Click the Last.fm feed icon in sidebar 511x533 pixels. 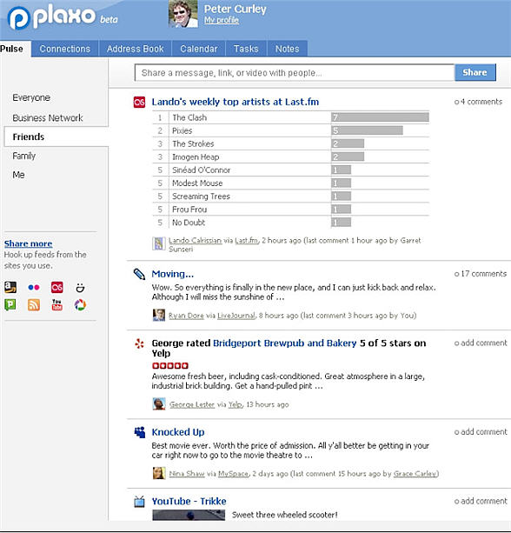(56, 288)
